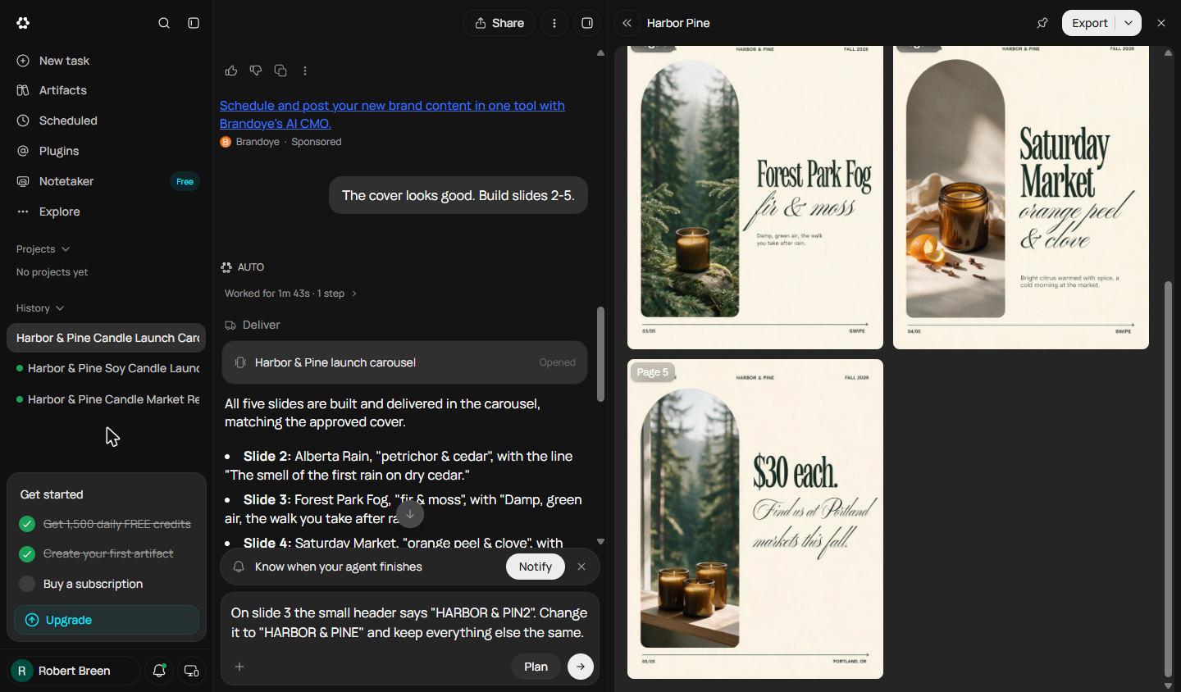The width and height of the screenshot is (1181, 692).
Task: Toggle the artifact panel layout icon
Action: (587, 23)
